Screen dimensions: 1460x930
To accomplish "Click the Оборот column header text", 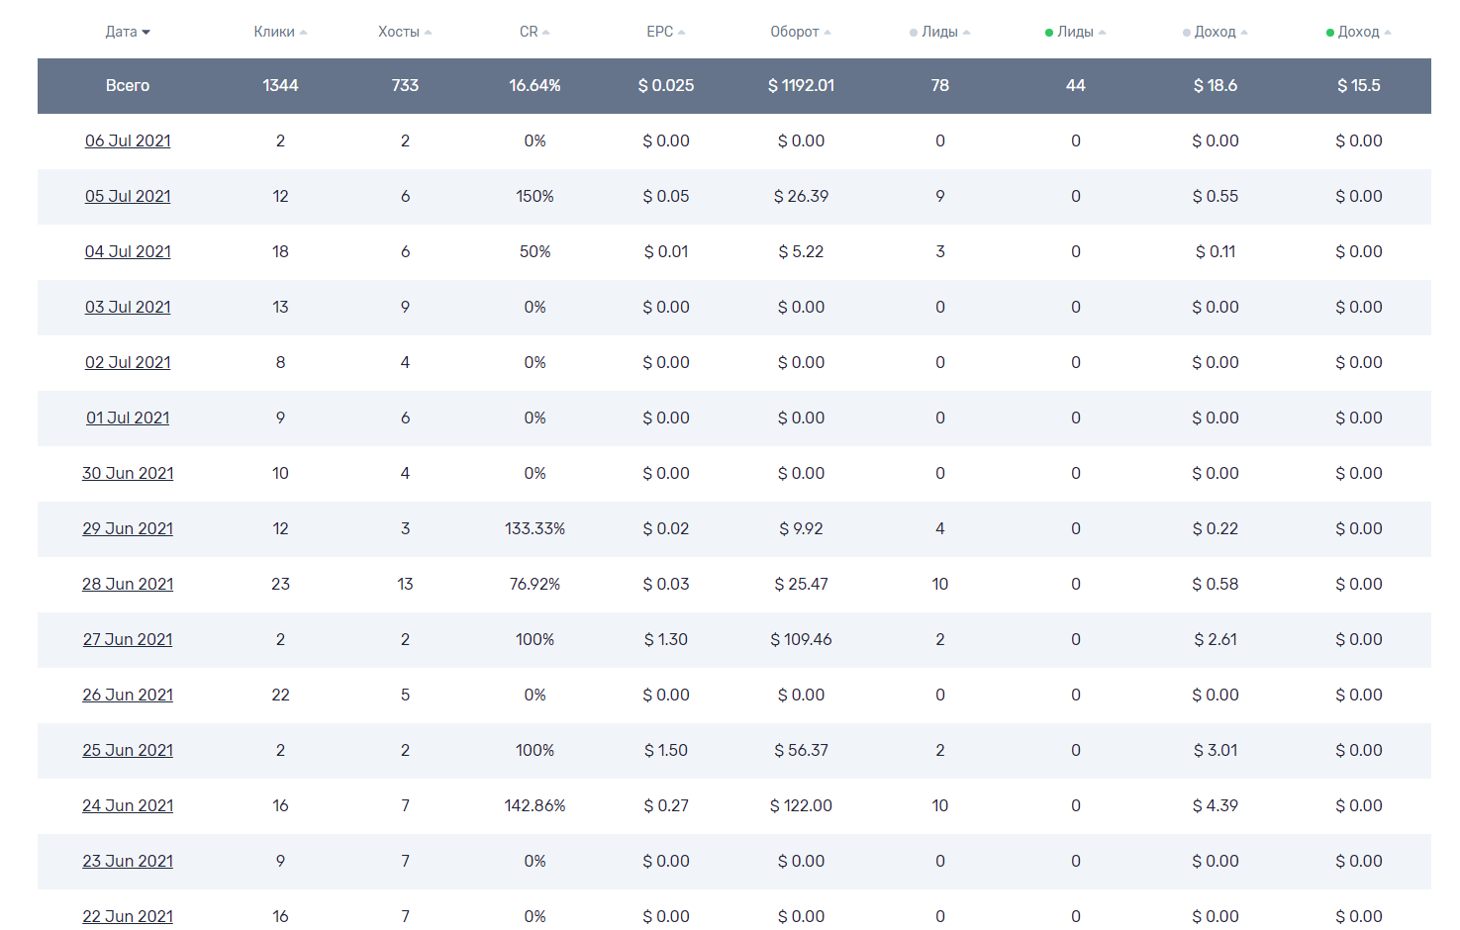I will point(794,32).
